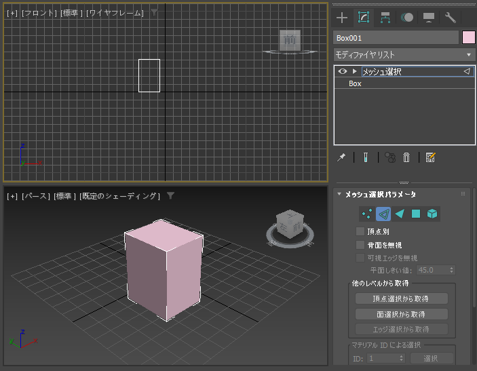477x371 pixels.
Task: Select Vertex sub-object level icon
Action: click(367, 214)
